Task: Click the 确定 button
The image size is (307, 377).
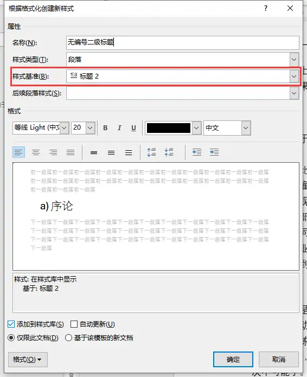Action: 233,360
